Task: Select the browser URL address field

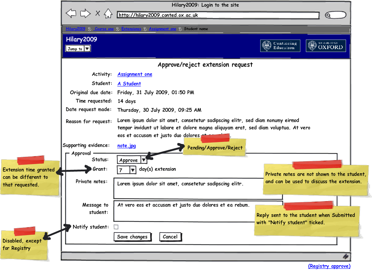Action: [218, 15]
